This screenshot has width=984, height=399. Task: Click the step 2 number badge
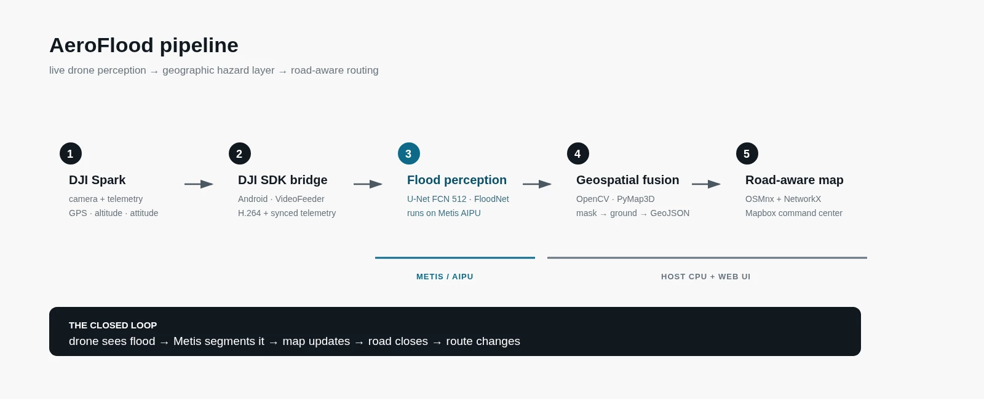coord(240,153)
